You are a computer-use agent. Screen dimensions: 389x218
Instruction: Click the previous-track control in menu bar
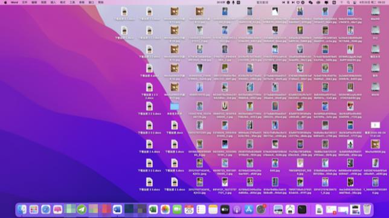point(283,2)
